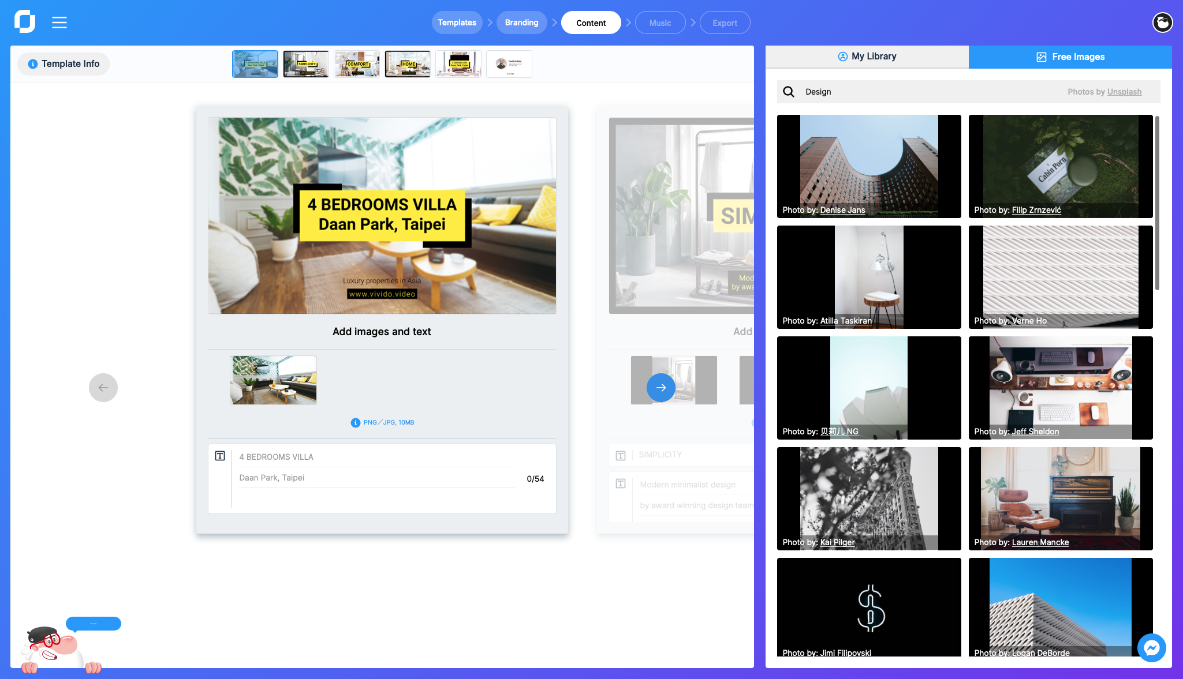Open the Messenger chat icon
The image size is (1183, 679).
(x=1151, y=648)
